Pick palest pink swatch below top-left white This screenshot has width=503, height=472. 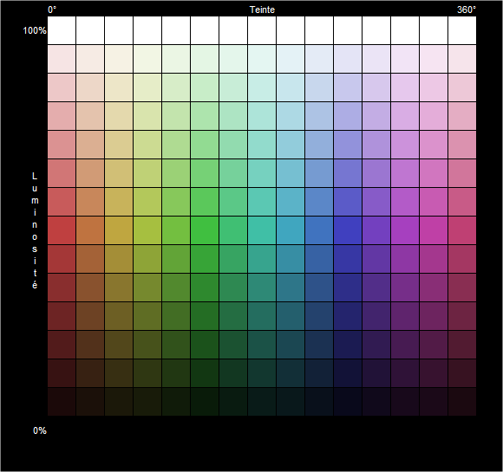[62, 59]
